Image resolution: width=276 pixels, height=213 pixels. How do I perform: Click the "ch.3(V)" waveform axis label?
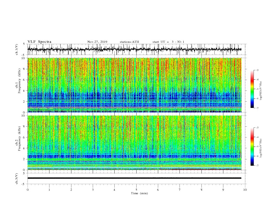click(x=17, y=179)
